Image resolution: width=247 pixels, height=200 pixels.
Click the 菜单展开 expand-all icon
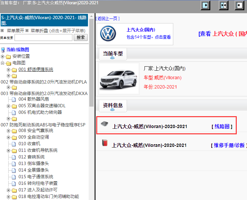pyautogui.click(x=2, y=30)
